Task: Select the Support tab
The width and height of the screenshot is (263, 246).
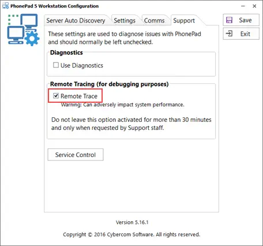Action: [184, 20]
